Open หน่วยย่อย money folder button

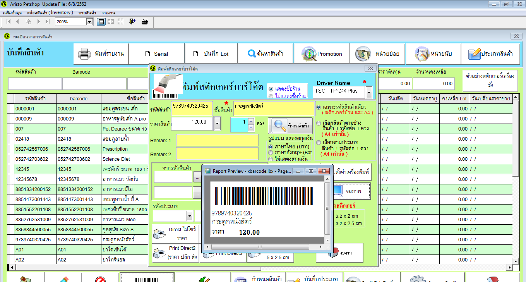(x=377, y=54)
